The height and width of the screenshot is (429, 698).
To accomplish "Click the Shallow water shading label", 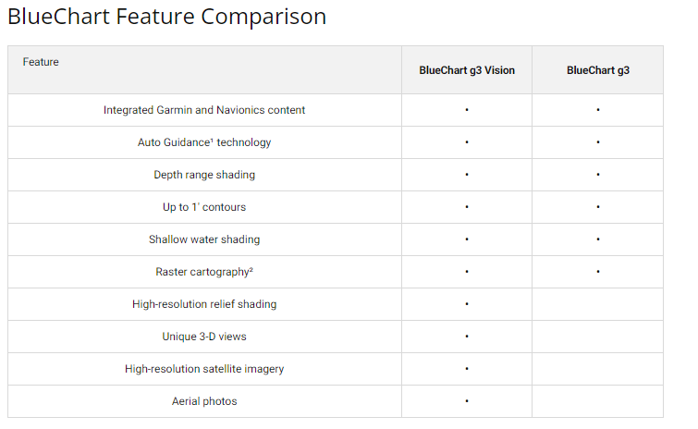I will 204,239.
